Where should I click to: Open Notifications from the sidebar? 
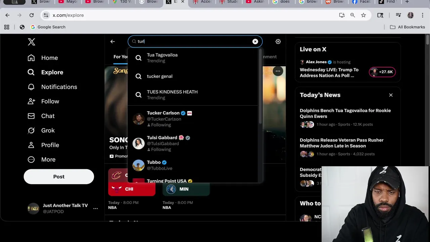point(52,87)
